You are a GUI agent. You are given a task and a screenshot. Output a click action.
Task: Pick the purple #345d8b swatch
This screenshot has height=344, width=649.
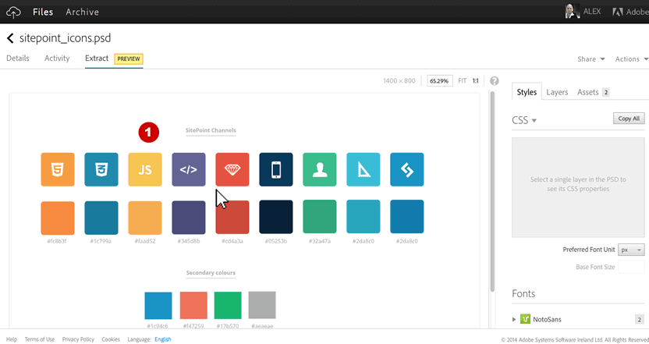pyautogui.click(x=189, y=218)
